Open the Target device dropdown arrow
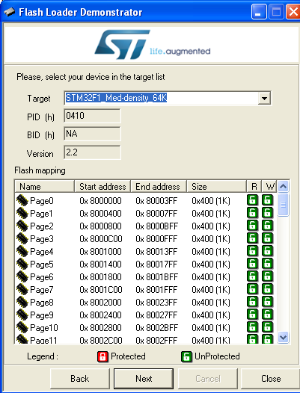 click(264, 98)
